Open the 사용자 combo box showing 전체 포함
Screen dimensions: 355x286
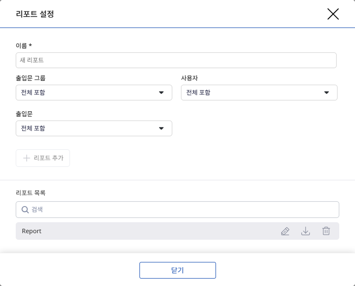coord(254,93)
